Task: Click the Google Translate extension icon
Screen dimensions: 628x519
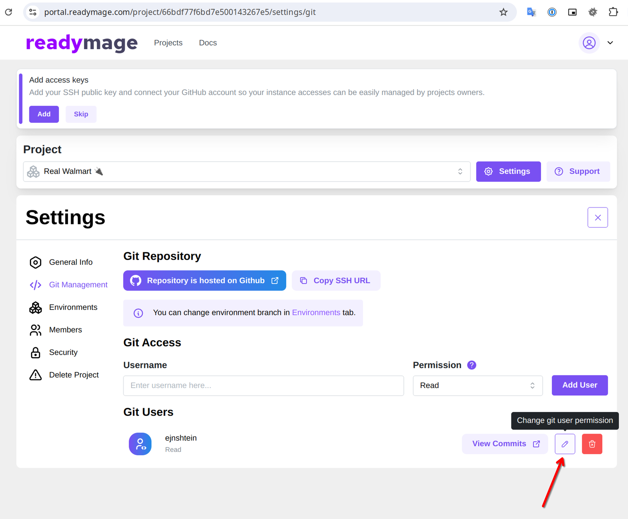Action: [531, 12]
